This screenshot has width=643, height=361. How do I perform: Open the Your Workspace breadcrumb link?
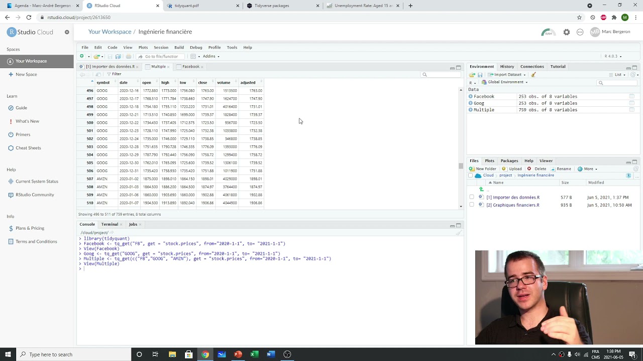pos(110,32)
